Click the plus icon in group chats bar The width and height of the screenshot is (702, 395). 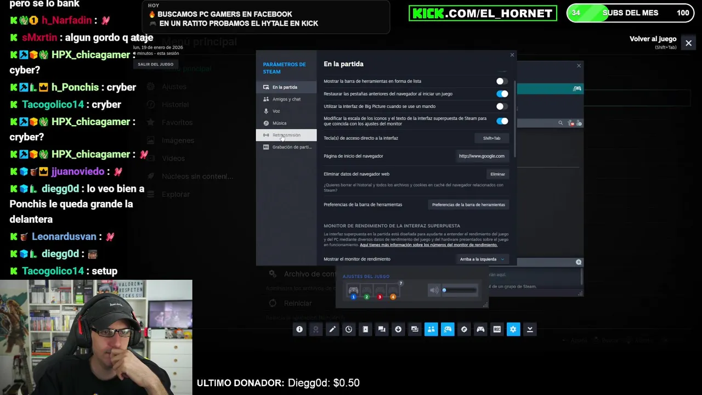(579, 262)
